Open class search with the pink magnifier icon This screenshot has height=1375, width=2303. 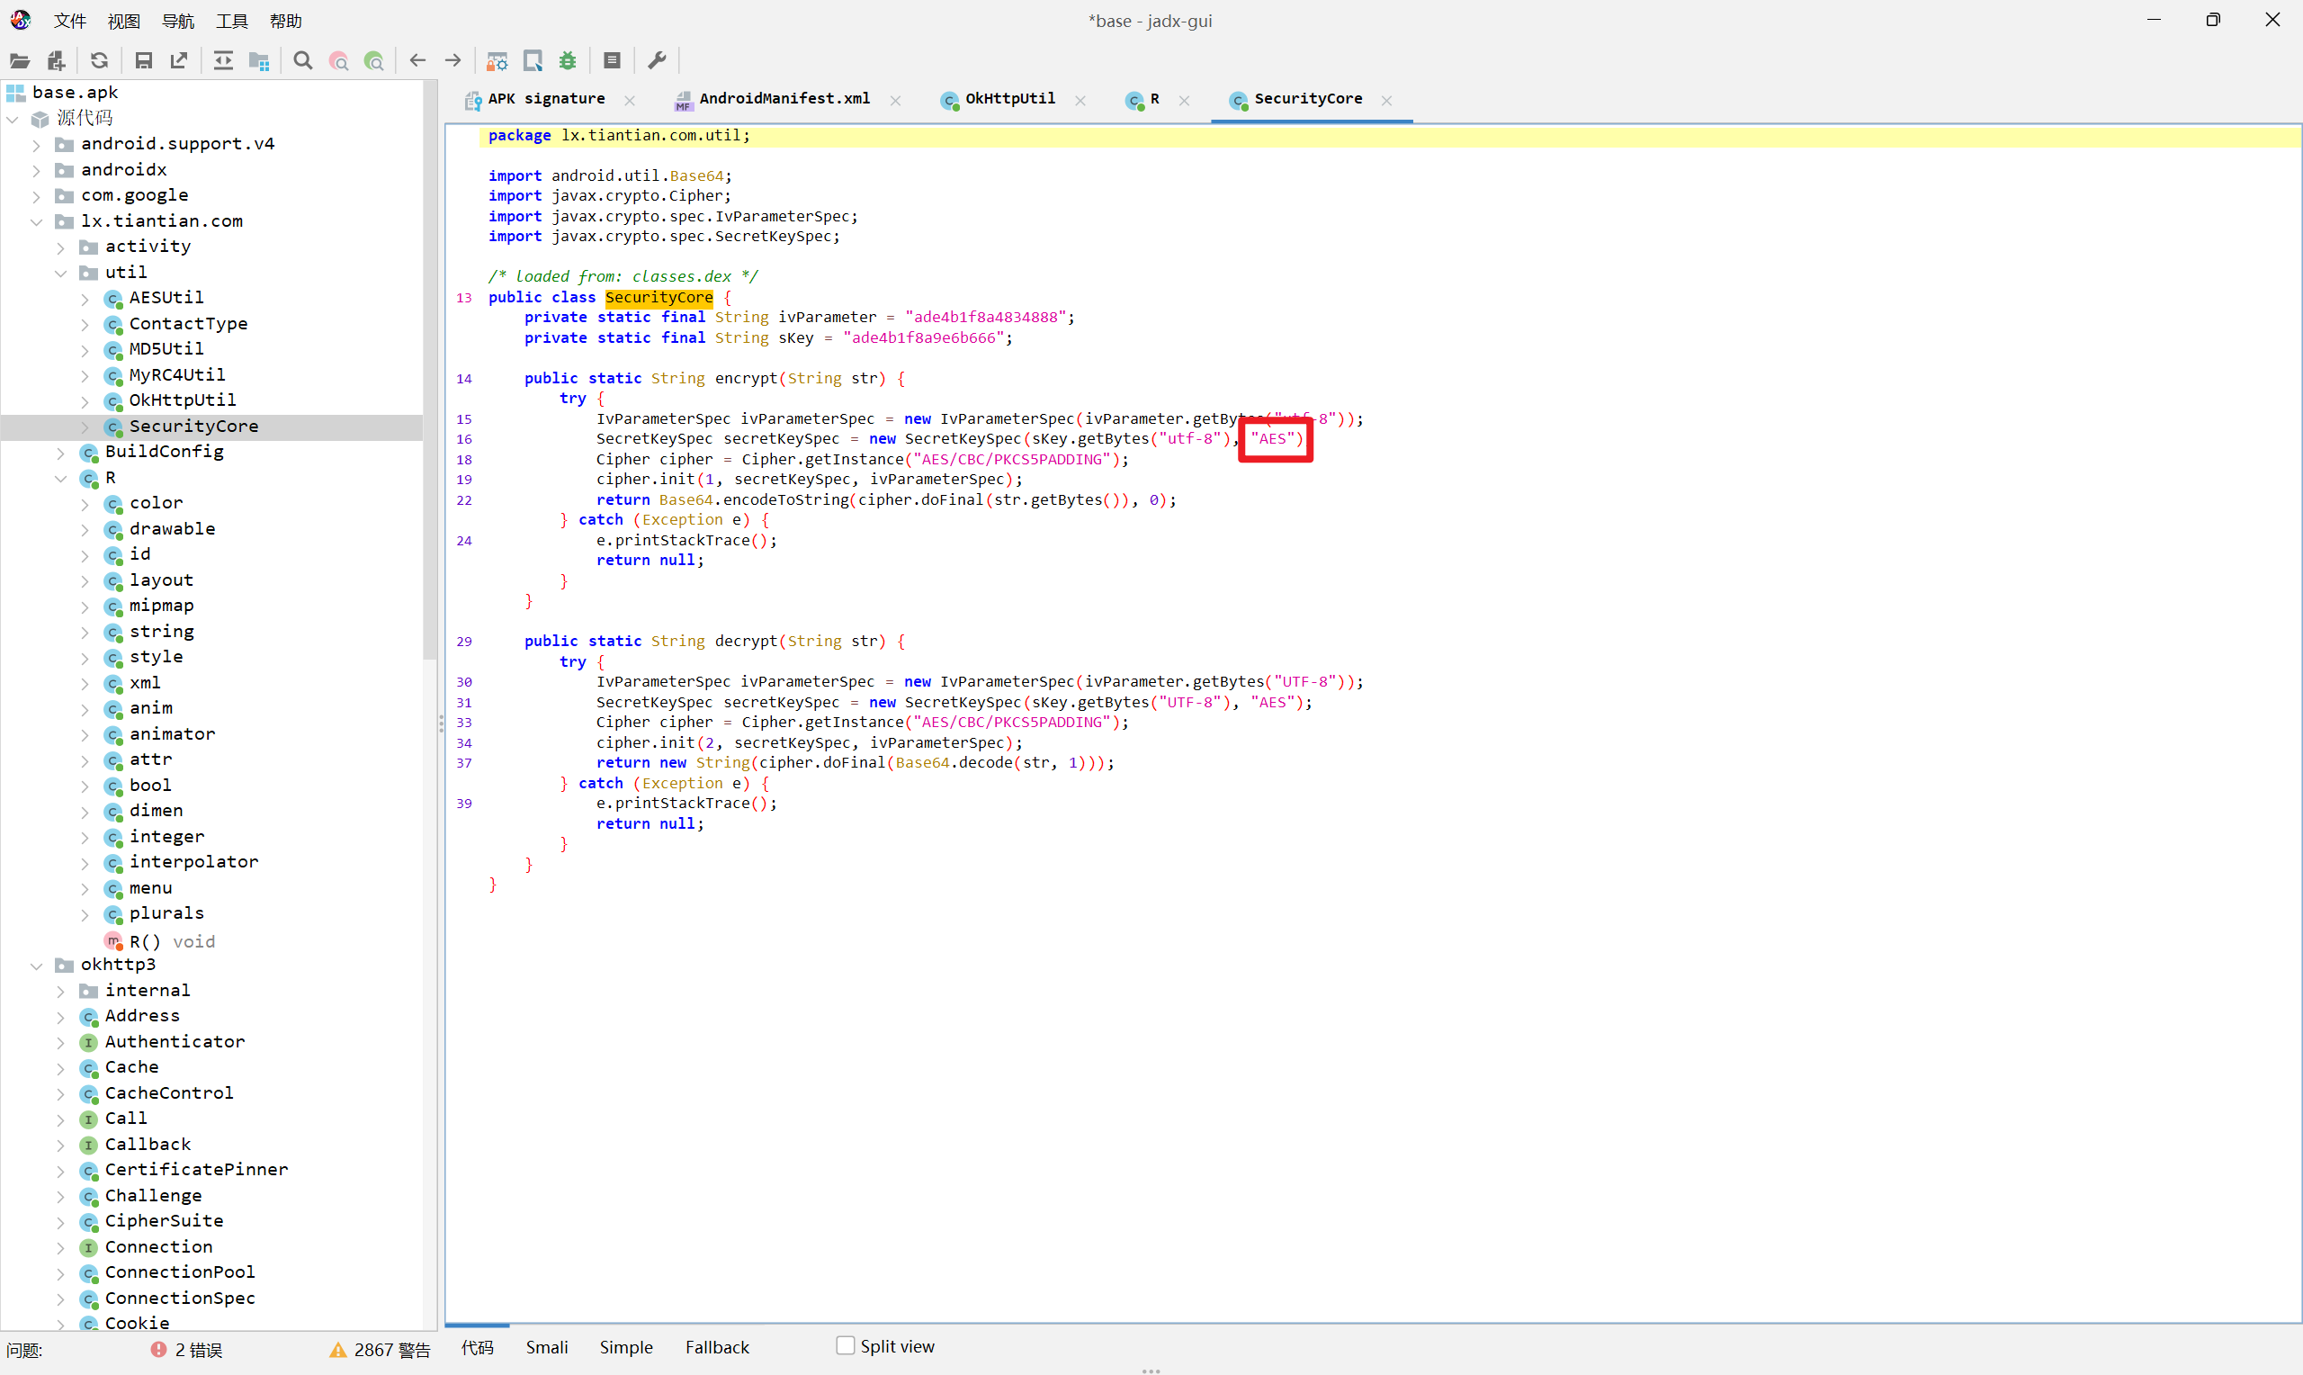pos(339,61)
